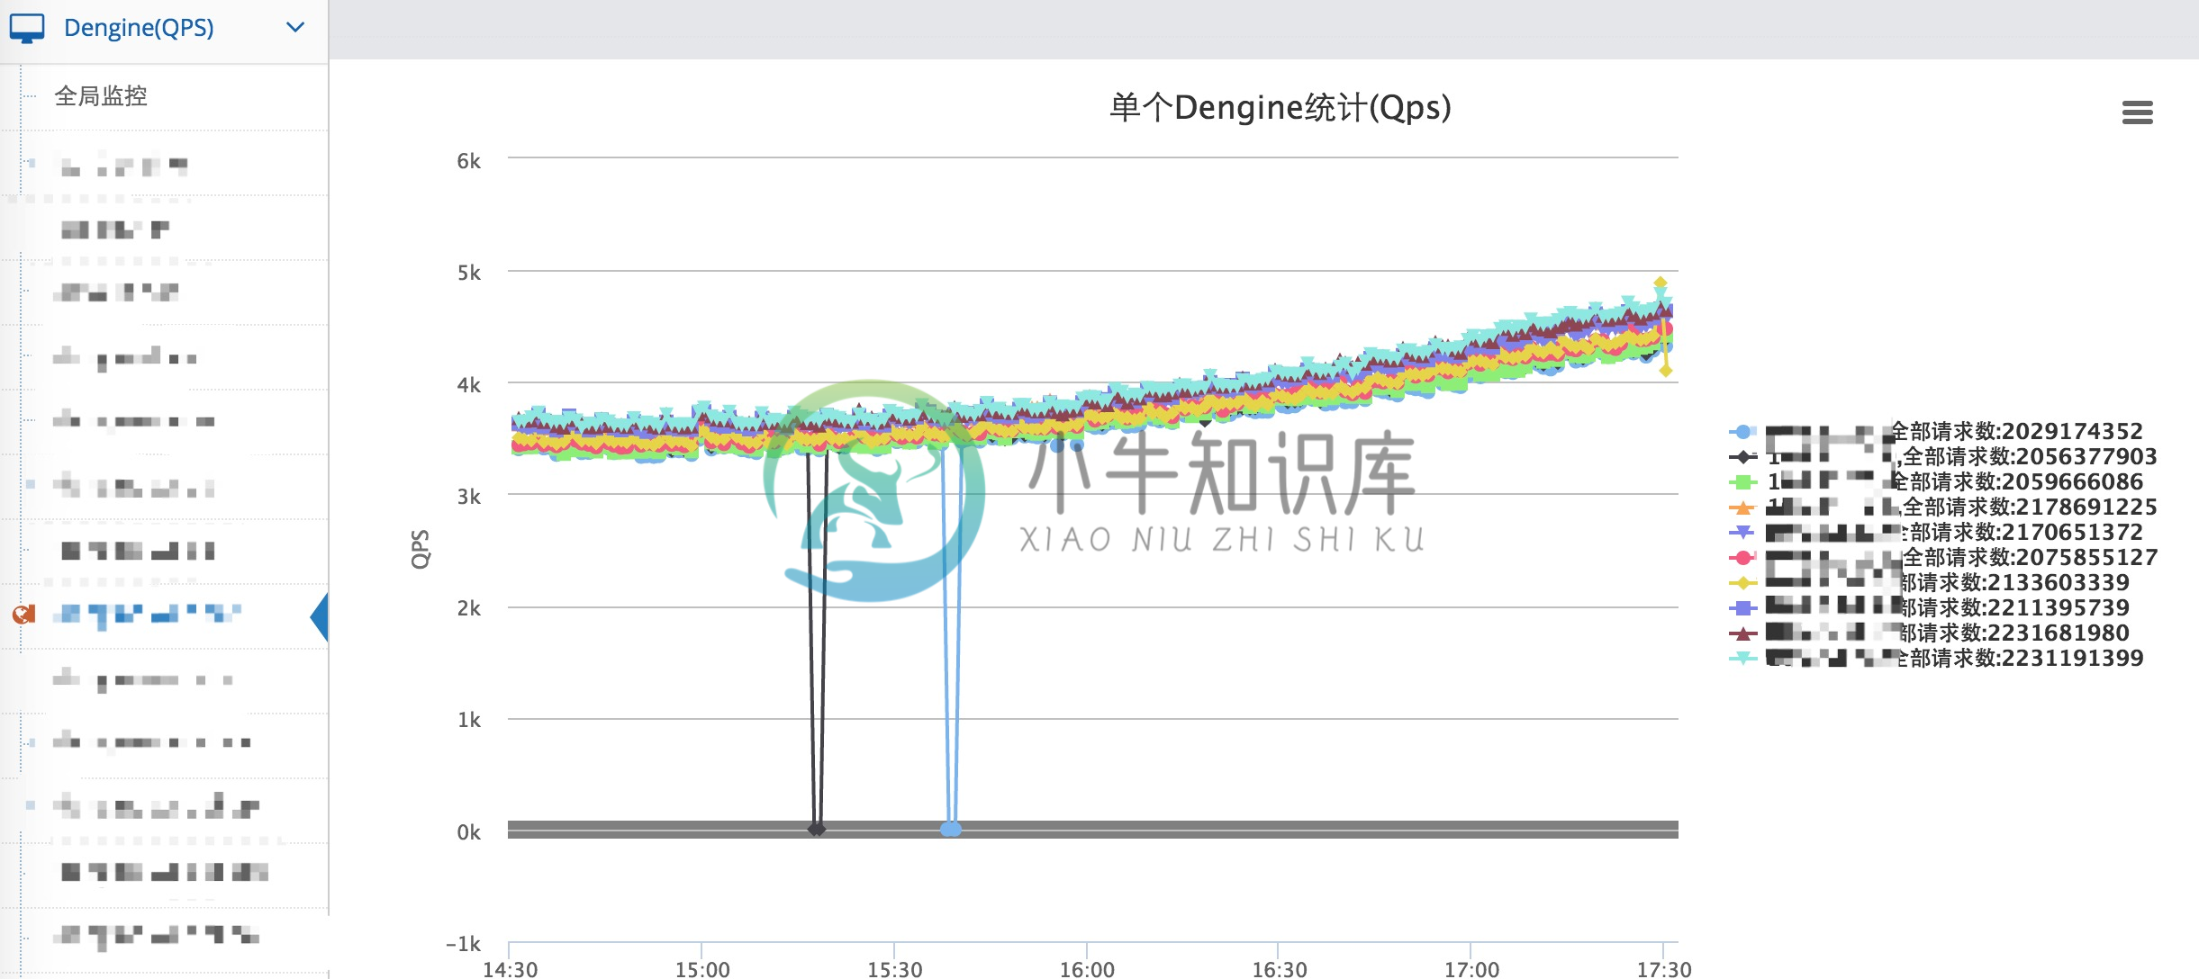Click the 1k y-axis label
The image size is (2199, 979).
469,720
